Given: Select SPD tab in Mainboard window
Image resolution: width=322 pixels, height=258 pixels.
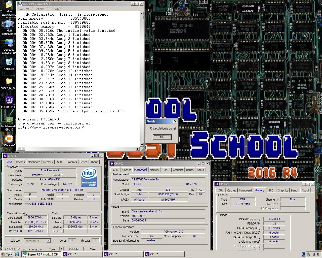Looking at the screenshot, I should click(166, 170).
